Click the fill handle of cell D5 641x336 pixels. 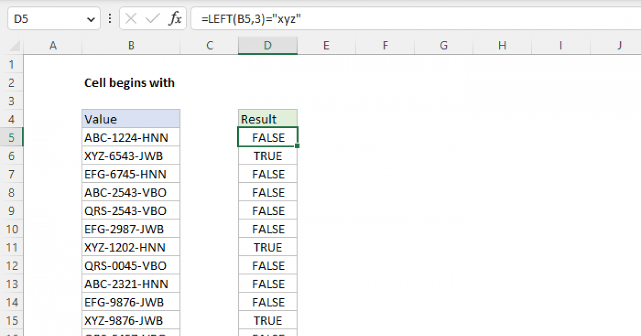click(297, 146)
